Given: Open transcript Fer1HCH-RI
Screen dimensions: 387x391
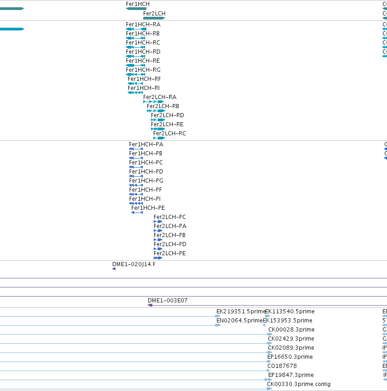Looking at the screenshot, I should pyautogui.click(x=136, y=93).
